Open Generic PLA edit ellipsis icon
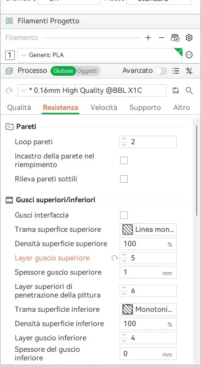 pos(189,55)
